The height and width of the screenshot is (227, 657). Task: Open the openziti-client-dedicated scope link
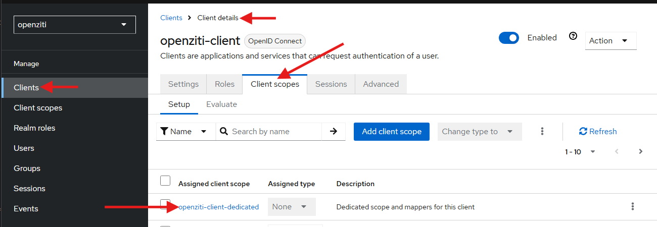point(219,207)
